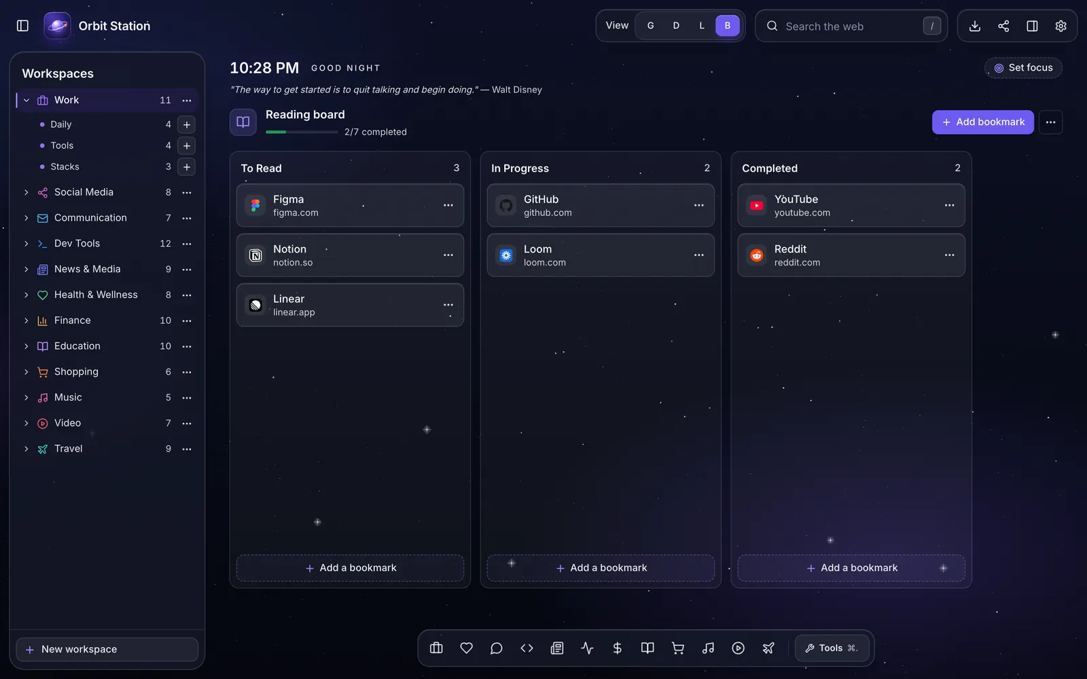The height and width of the screenshot is (679, 1087).
Task: Switch to the L view mode
Action: [702, 26]
